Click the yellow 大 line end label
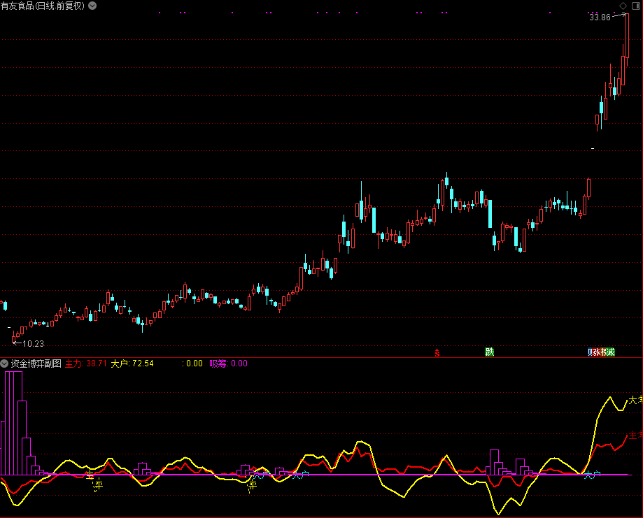The width and height of the screenshot is (643, 518). (x=634, y=401)
